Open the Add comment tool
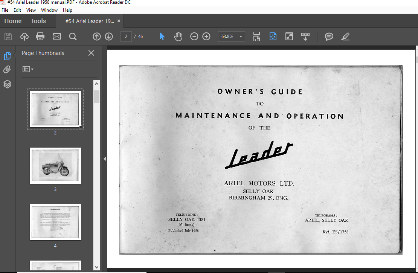This screenshot has height=273, width=418. pos(329,37)
